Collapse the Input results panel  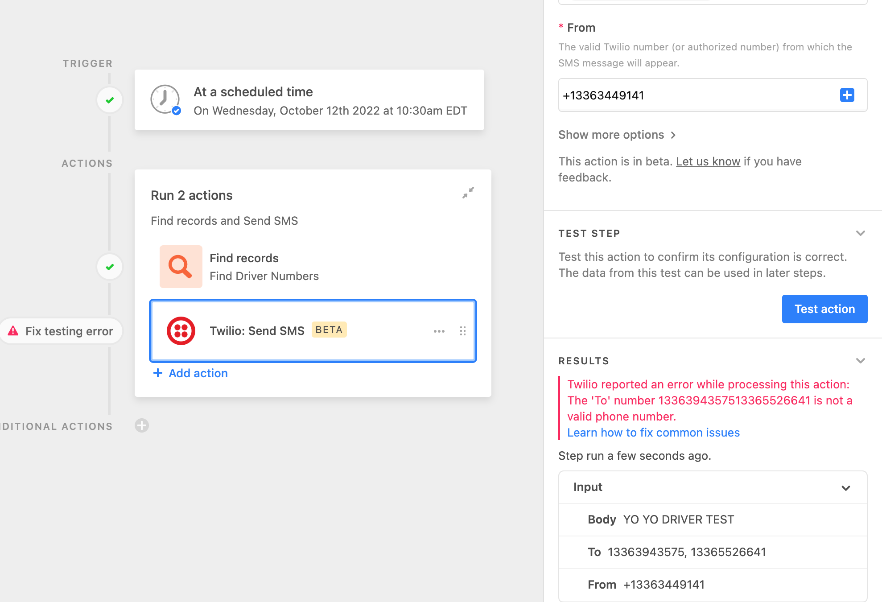point(845,488)
